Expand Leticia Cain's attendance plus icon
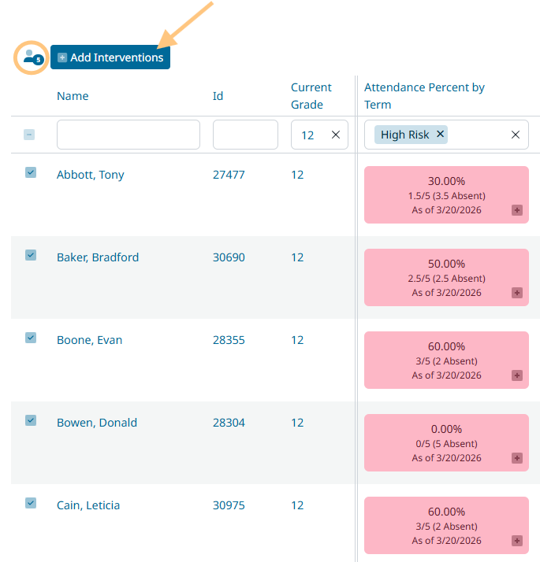 tap(517, 541)
